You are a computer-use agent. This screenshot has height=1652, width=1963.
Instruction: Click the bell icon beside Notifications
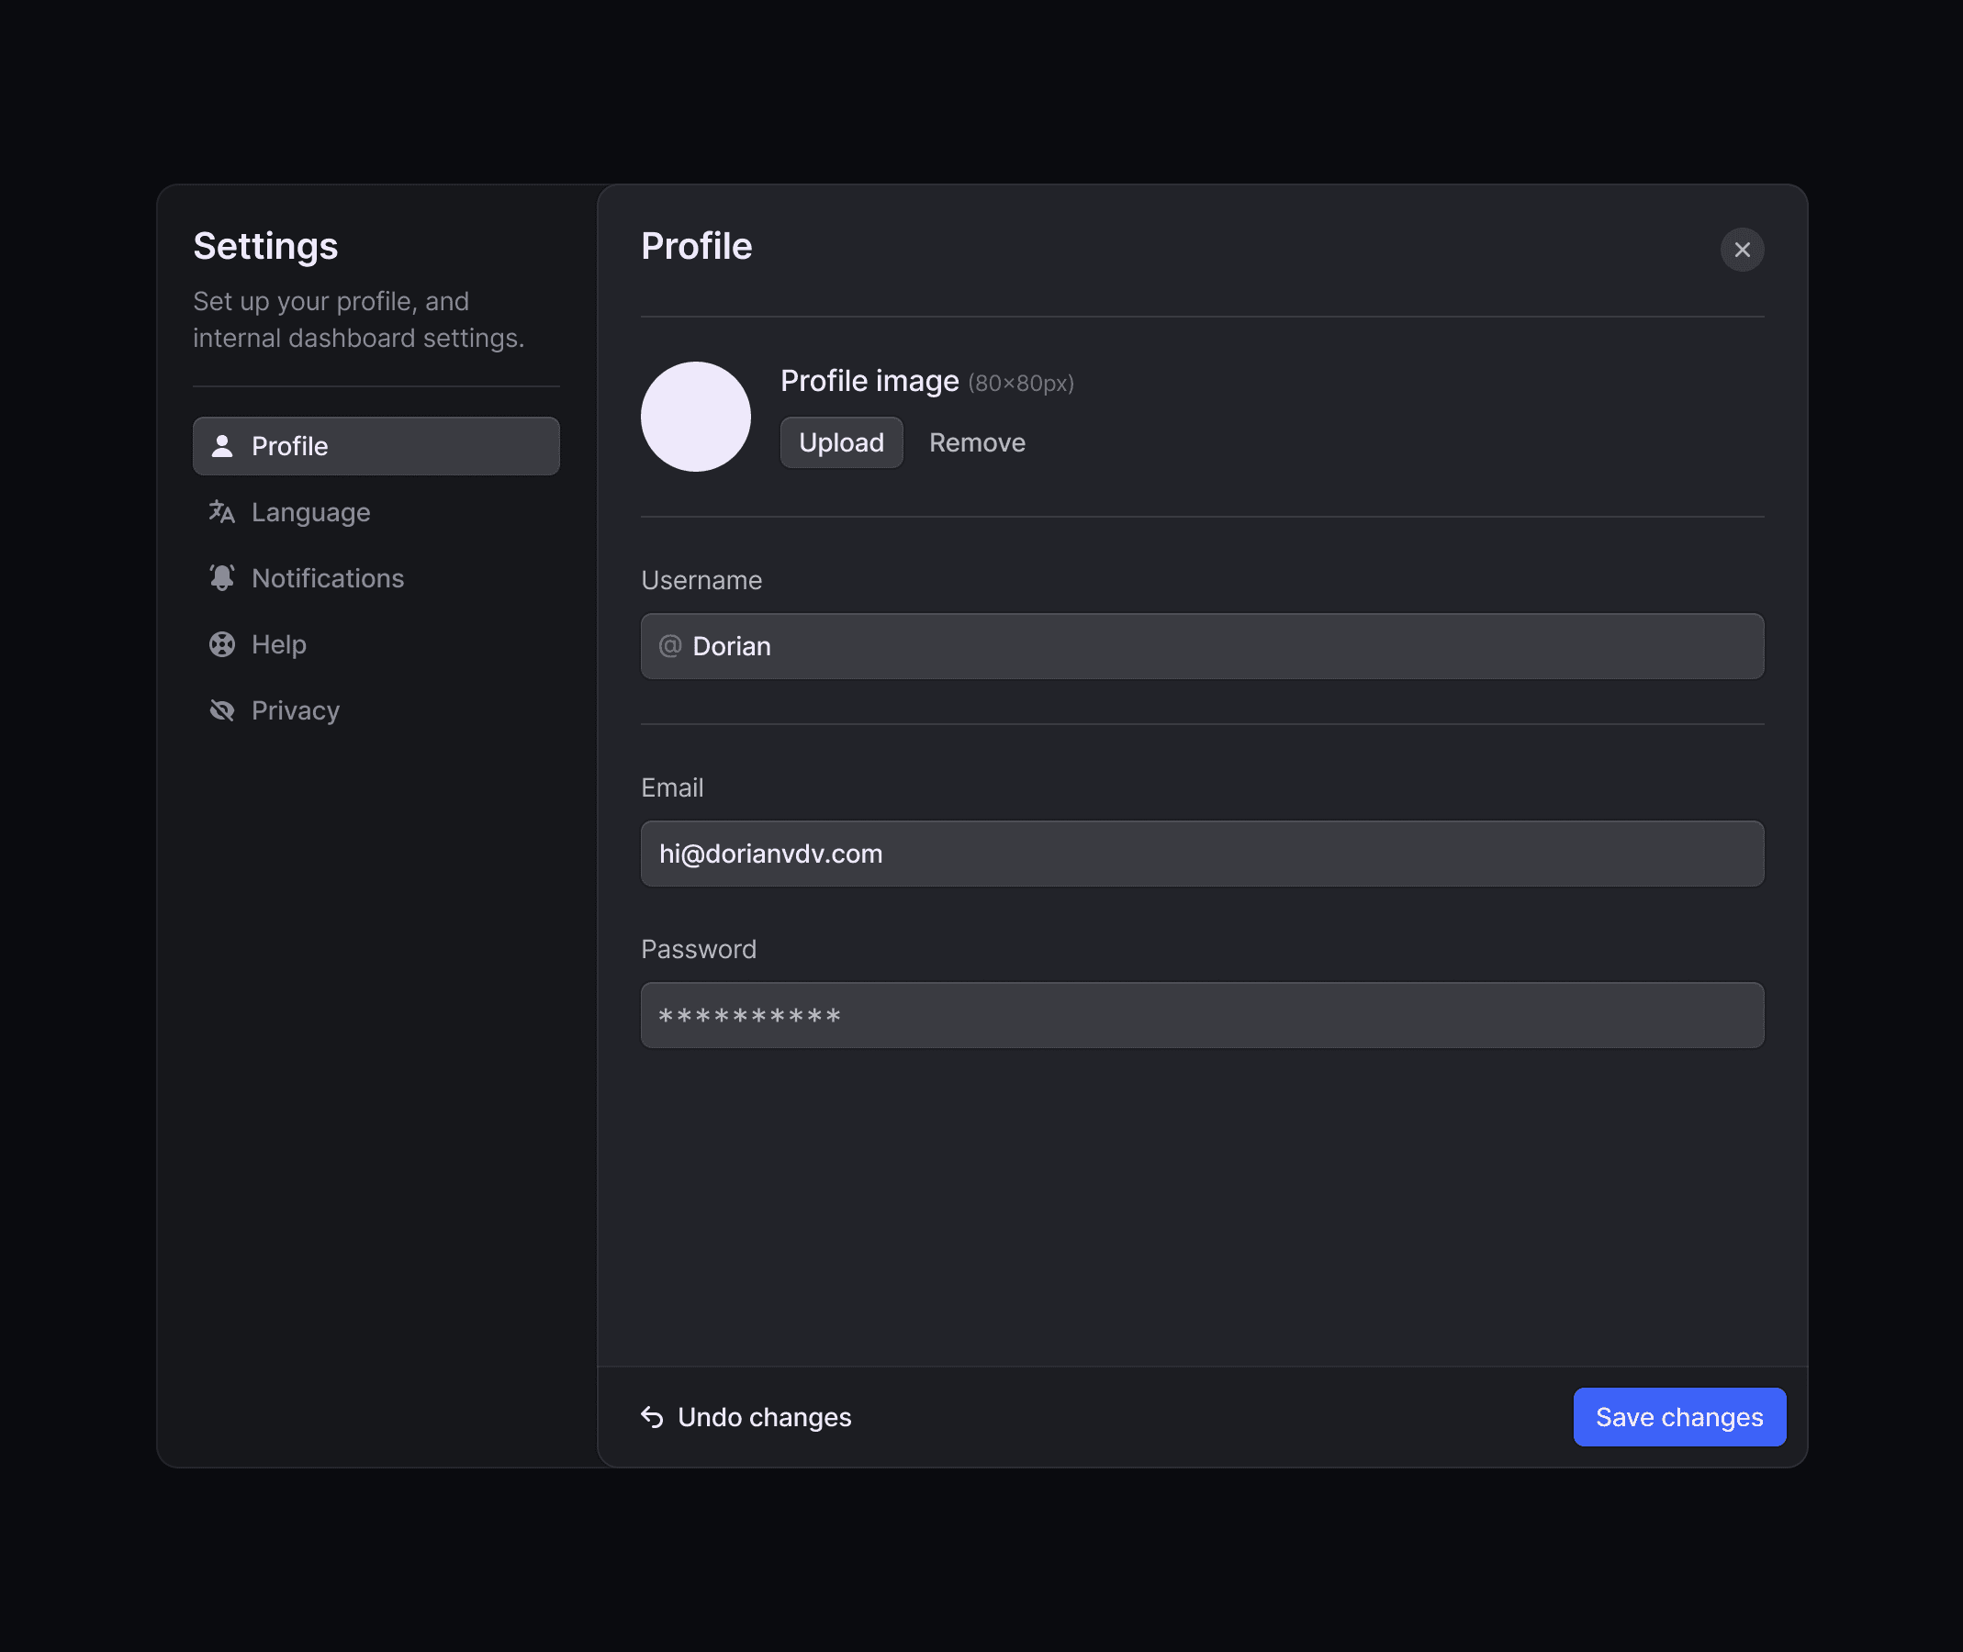coord(222,578)
